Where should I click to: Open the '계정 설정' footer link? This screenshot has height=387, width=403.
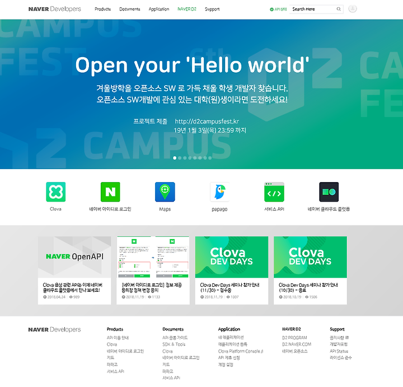(226, 365)
